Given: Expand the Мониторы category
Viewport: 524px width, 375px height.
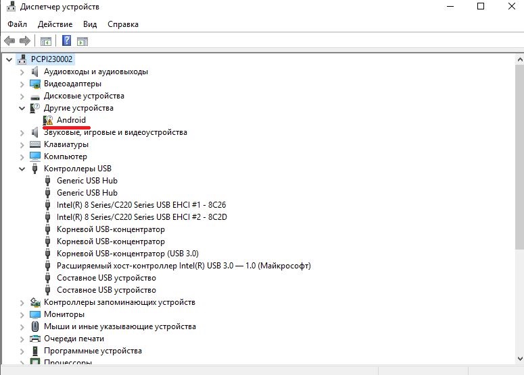Looking at the screenshot, I should click(22, 315).
